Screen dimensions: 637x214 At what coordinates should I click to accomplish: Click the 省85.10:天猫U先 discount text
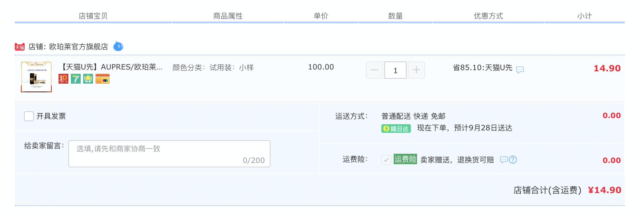click(x=483, y=68)
